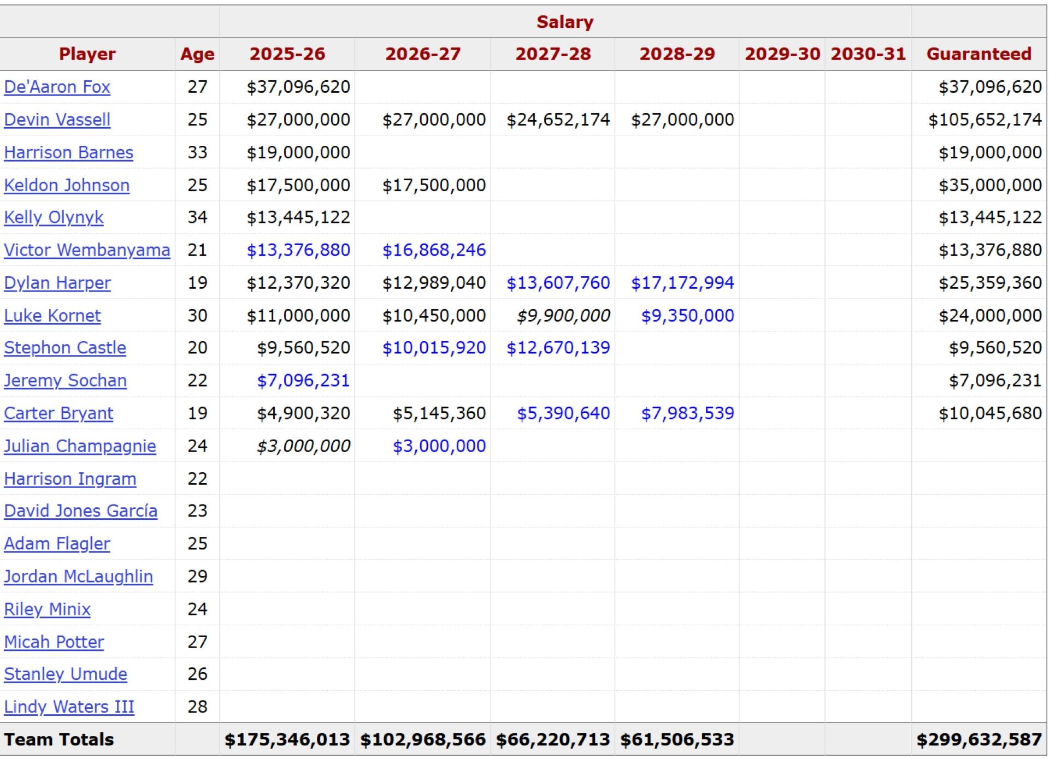Open David Jones García link
The height and width of the screenshot is (759, 1049).
(x=80, y=511)
